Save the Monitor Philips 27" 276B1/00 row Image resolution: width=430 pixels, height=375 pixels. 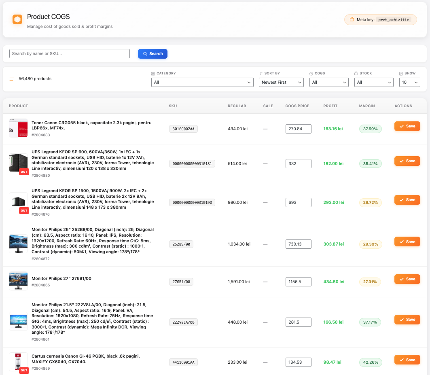pos(407,279)
